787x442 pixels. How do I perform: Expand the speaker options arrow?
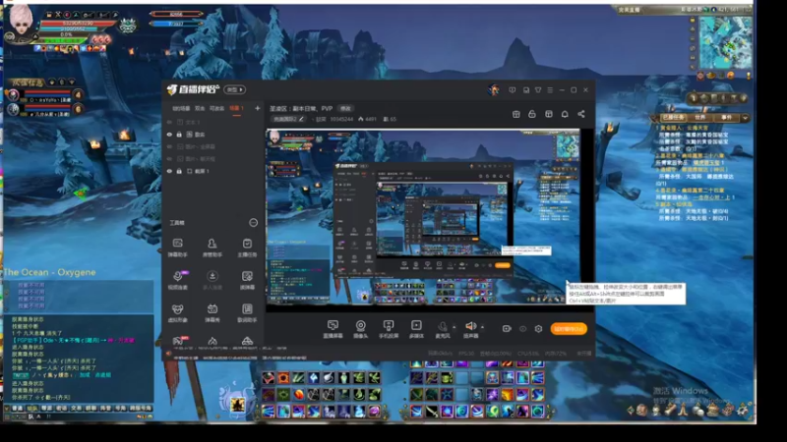click(x=482, y=327)
